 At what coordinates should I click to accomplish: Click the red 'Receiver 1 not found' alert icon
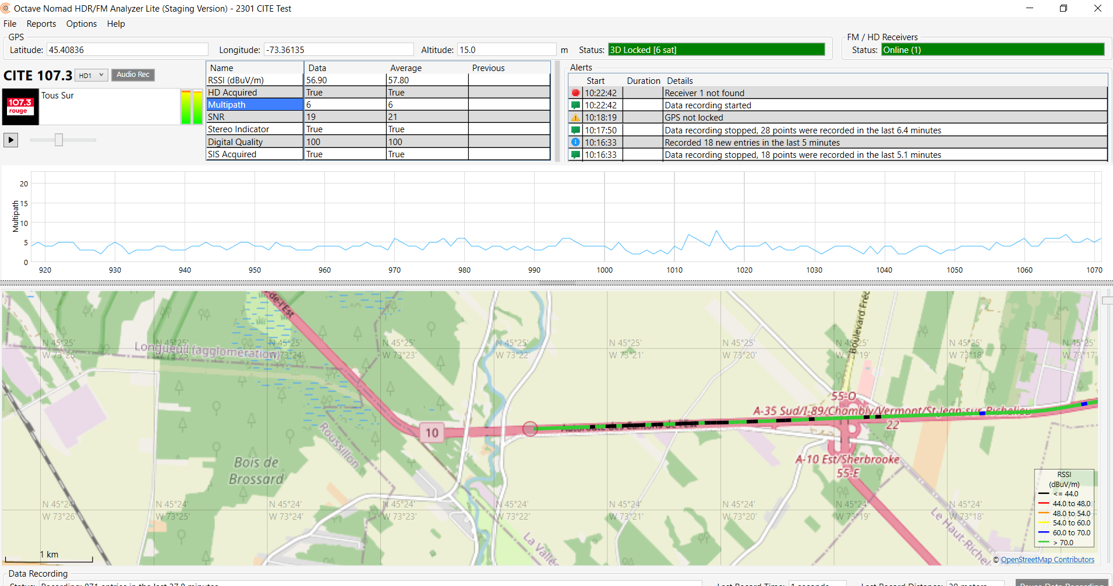click(x=575, y=93)
